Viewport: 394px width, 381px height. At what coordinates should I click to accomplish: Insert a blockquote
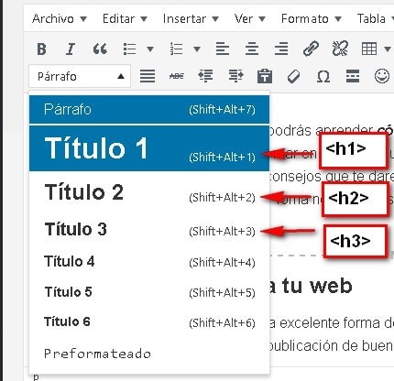point(100,49)
